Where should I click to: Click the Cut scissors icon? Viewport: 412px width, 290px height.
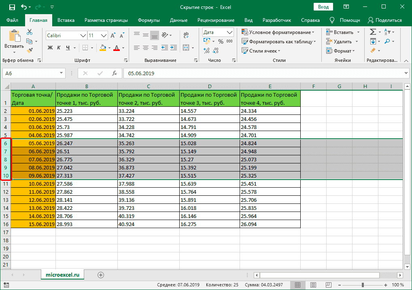coord(30,32)
